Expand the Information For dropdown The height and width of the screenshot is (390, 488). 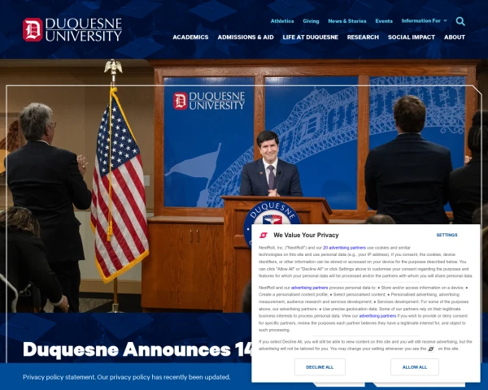tap(424, 21)
